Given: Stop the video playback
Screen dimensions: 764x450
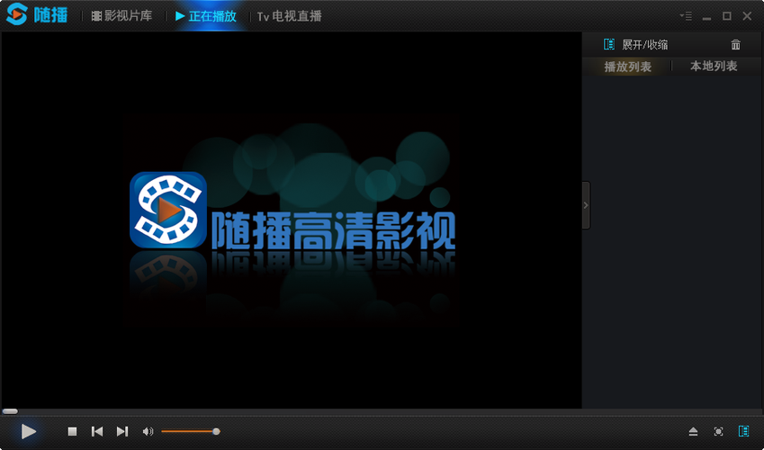Looking at the screenshot, I should (72, 432).
